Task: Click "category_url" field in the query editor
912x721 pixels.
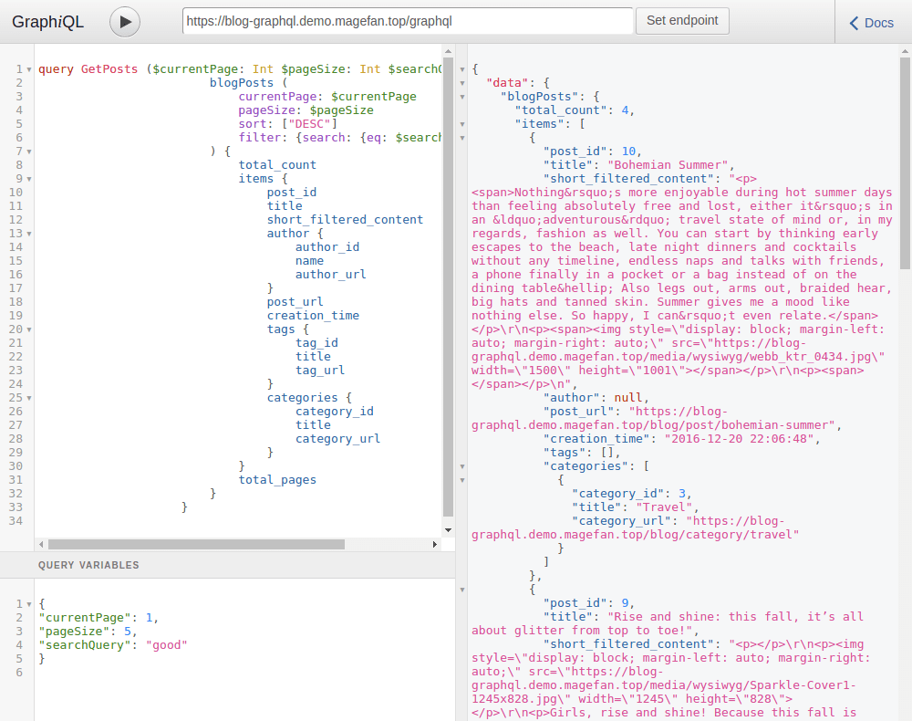Action: [338, 439]
